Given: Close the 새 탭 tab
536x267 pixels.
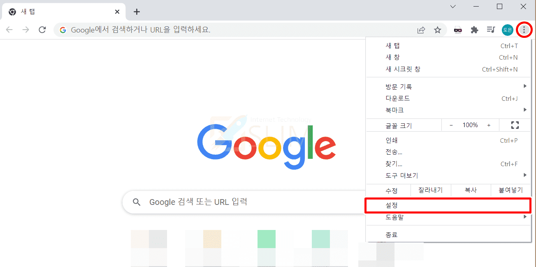Looking at the screenshot, I should [118, 12].
